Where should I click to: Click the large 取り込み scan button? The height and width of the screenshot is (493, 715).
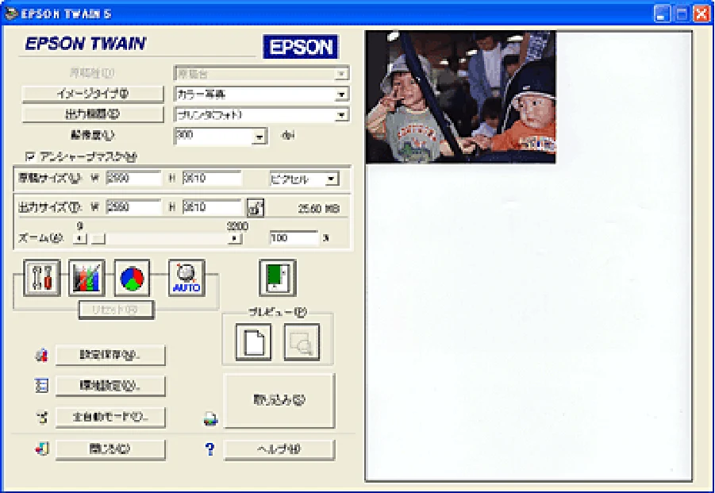tap(279, 400)
